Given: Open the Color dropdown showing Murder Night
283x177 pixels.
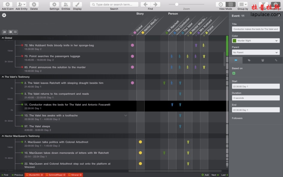Looking at the screenshot, I should pos(256,41).
